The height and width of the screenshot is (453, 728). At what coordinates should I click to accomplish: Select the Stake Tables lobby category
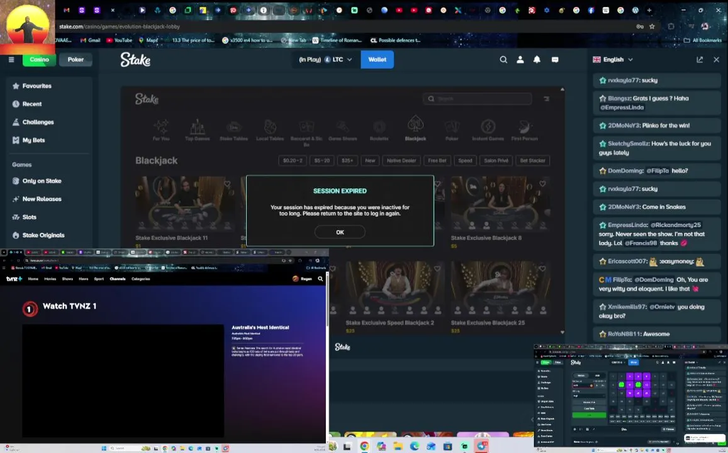[233, 130]
